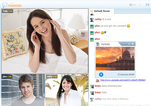Select Sally's live video feed
Image resolution: width=151 pixels, height=106 pixels.
(45, 41)
